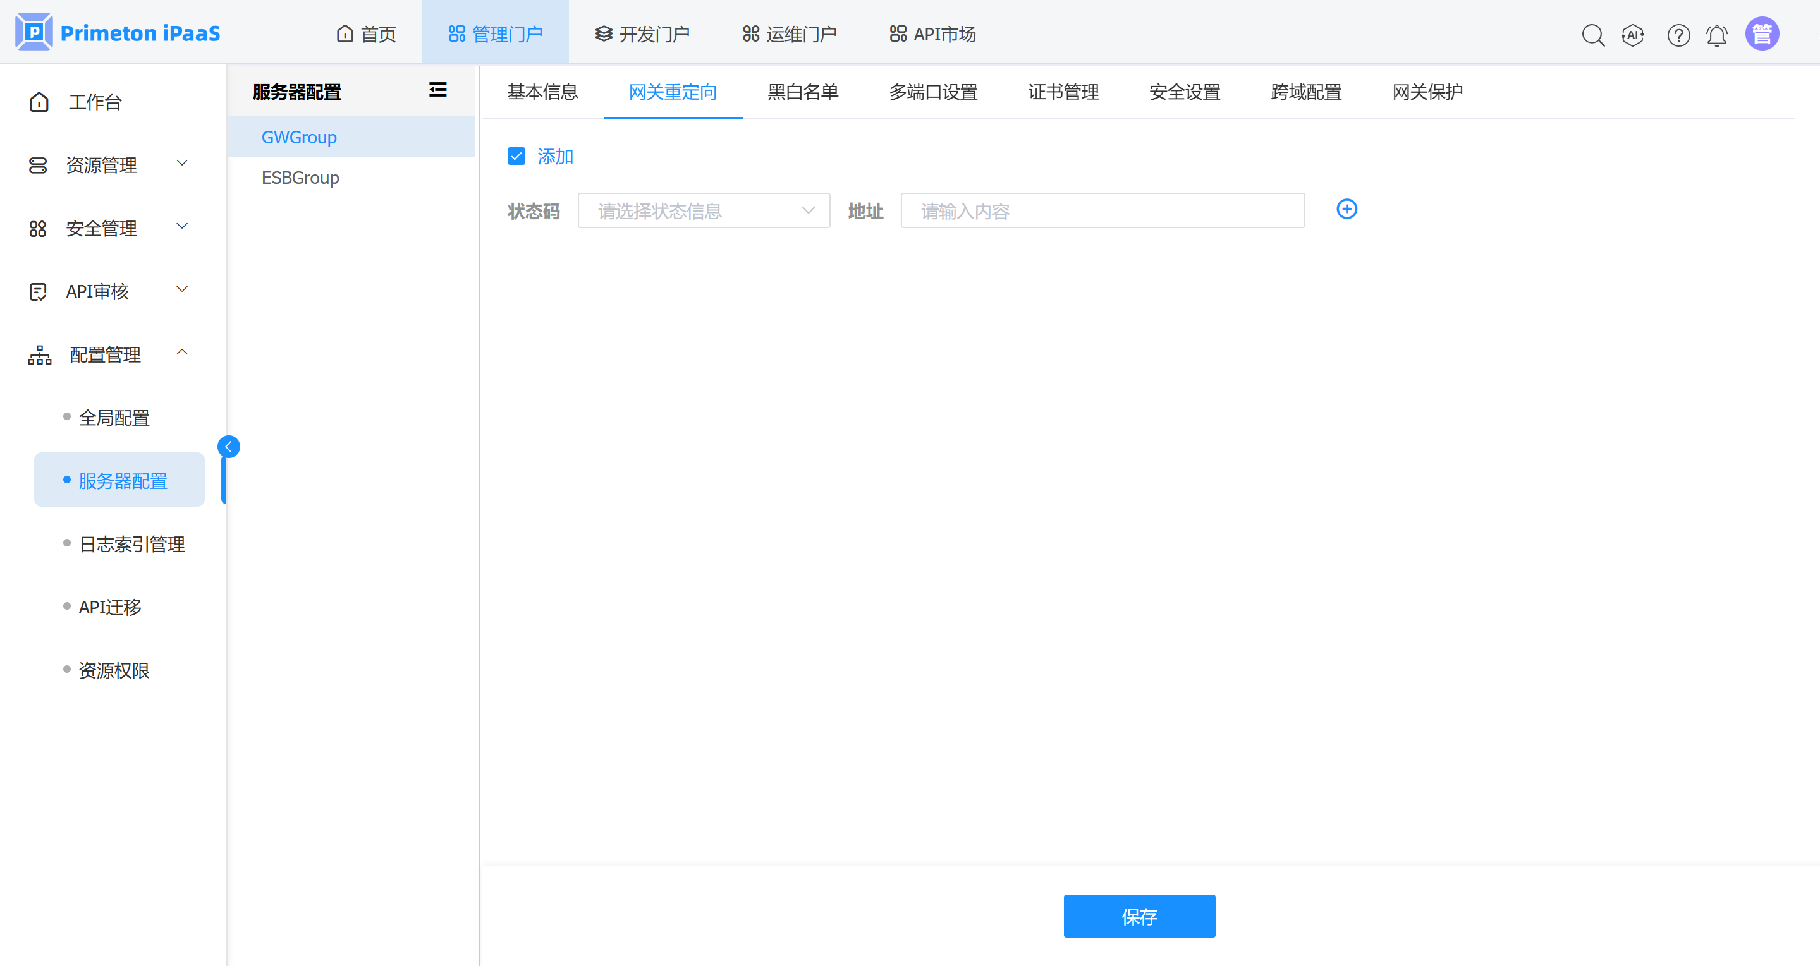Open the notifications bell
The width and height of the screenshot is (1820, 966).
click(1717, 34)
